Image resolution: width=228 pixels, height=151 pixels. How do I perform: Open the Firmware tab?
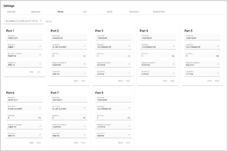point(134,12)
